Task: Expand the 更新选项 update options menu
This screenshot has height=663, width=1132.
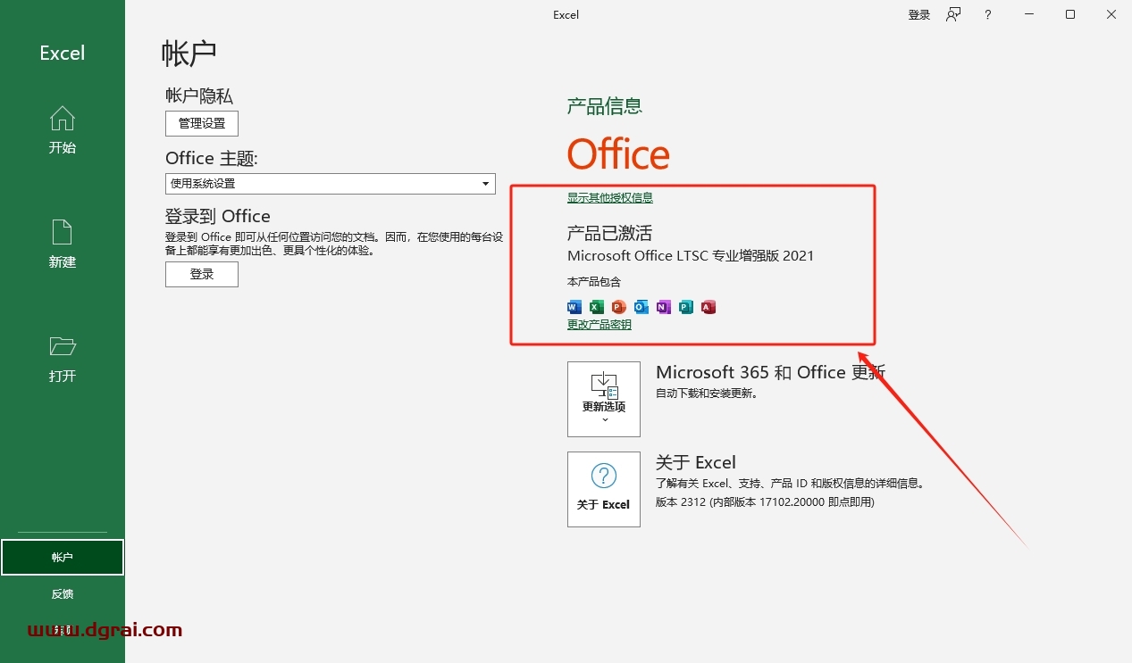Action: pos(604,399)
